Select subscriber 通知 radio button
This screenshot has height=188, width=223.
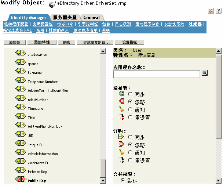coord(130,152)
